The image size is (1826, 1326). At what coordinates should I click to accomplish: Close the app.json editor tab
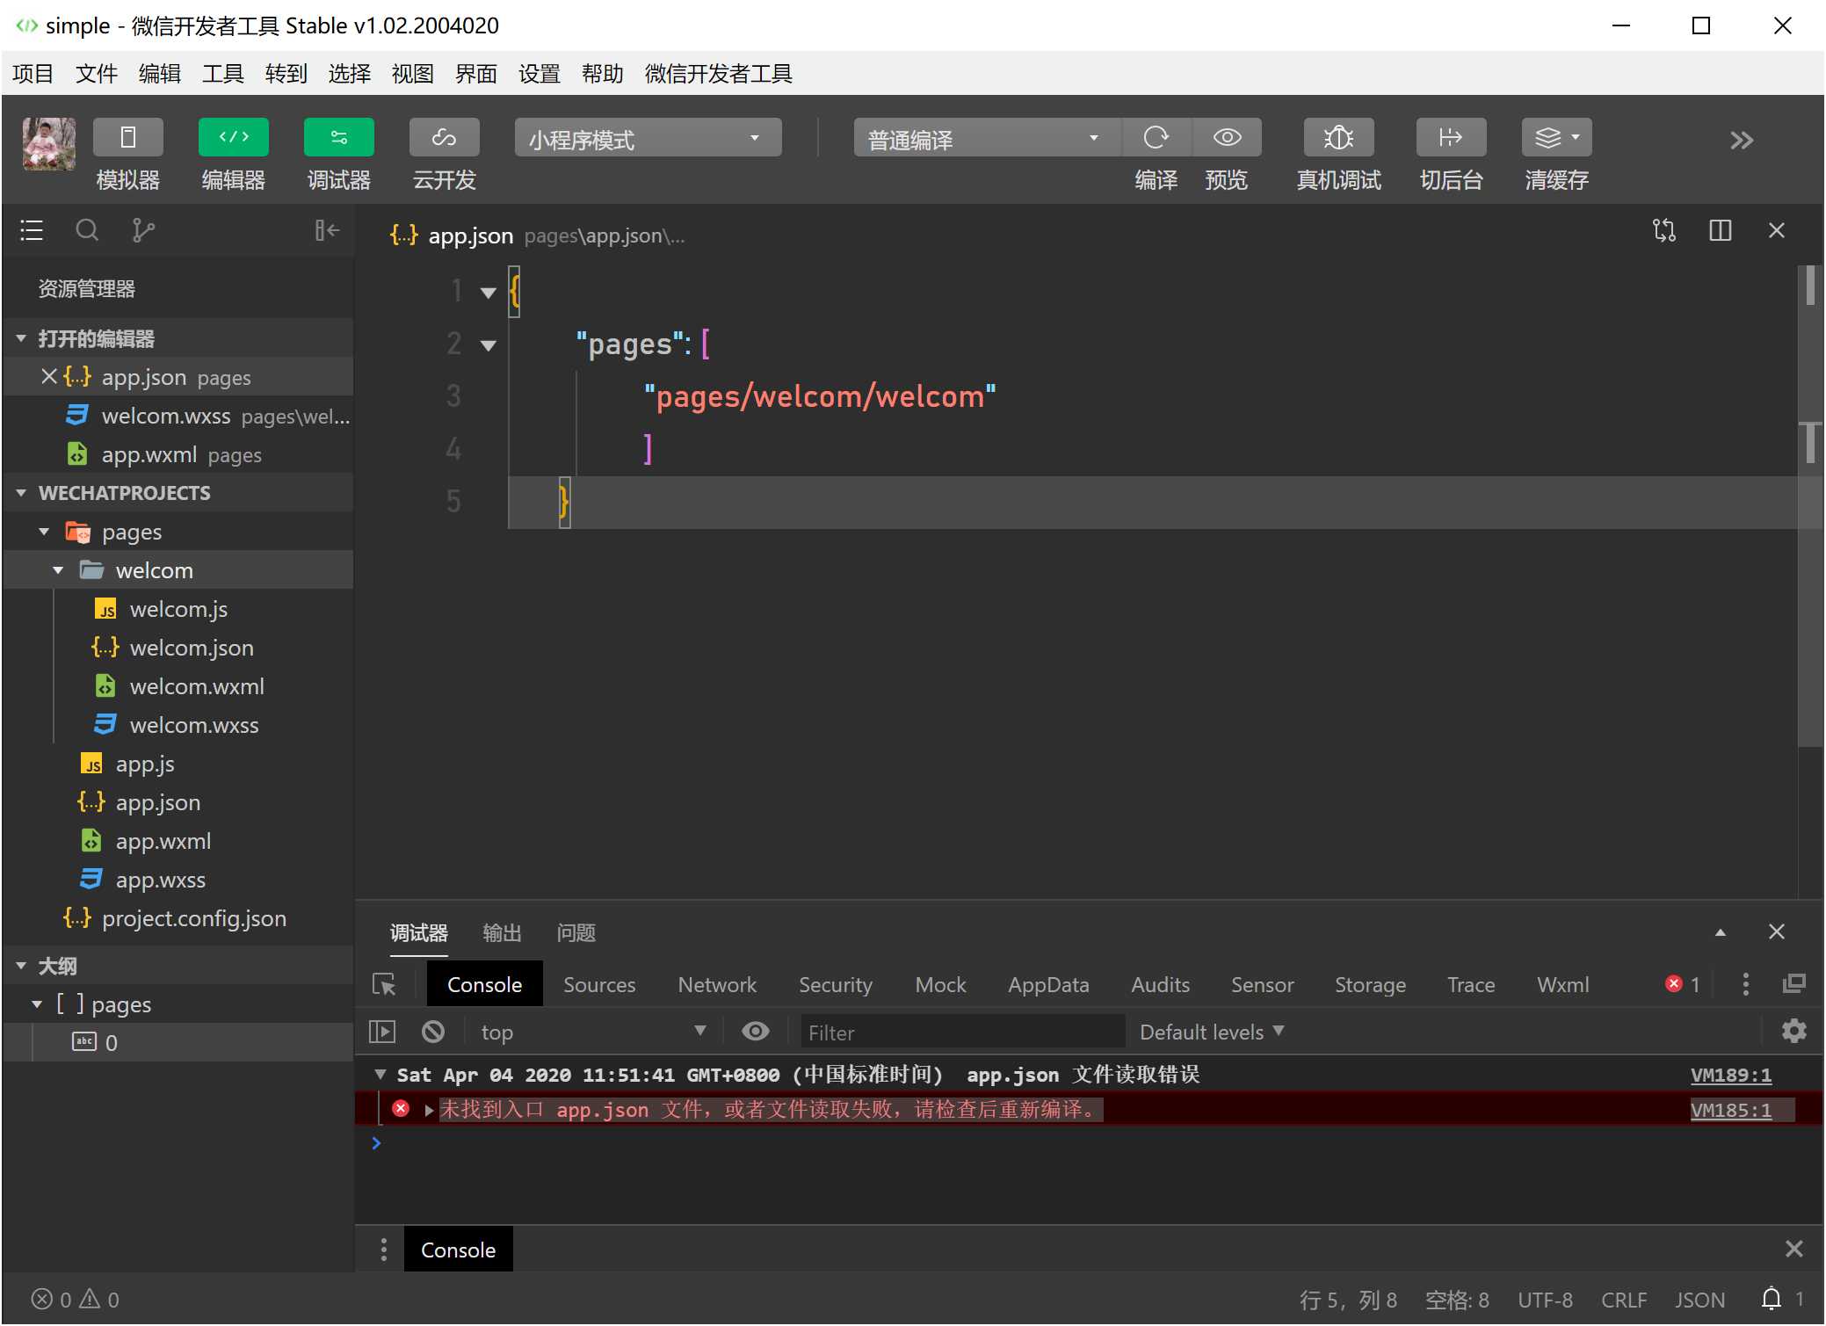point(1777,230)
